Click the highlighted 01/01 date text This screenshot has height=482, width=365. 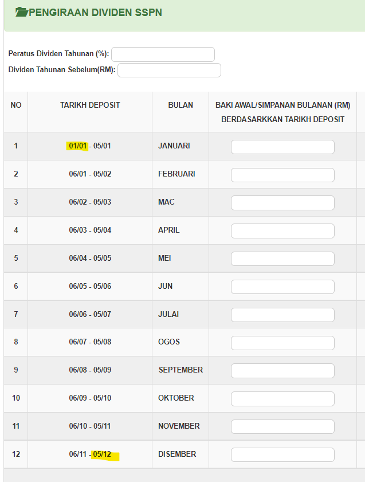tap(78, 146)
